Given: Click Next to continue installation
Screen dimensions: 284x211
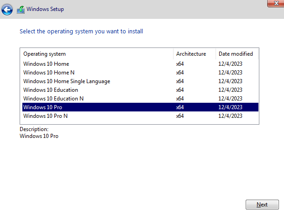Looking at the screenshot, I should pyautogui.click(x=262, y=205).
